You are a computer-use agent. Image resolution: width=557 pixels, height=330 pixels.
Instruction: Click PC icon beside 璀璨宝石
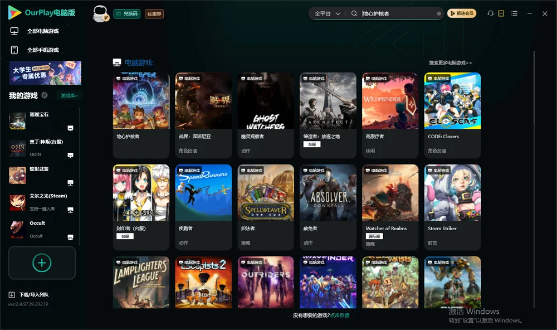point(70,128)
